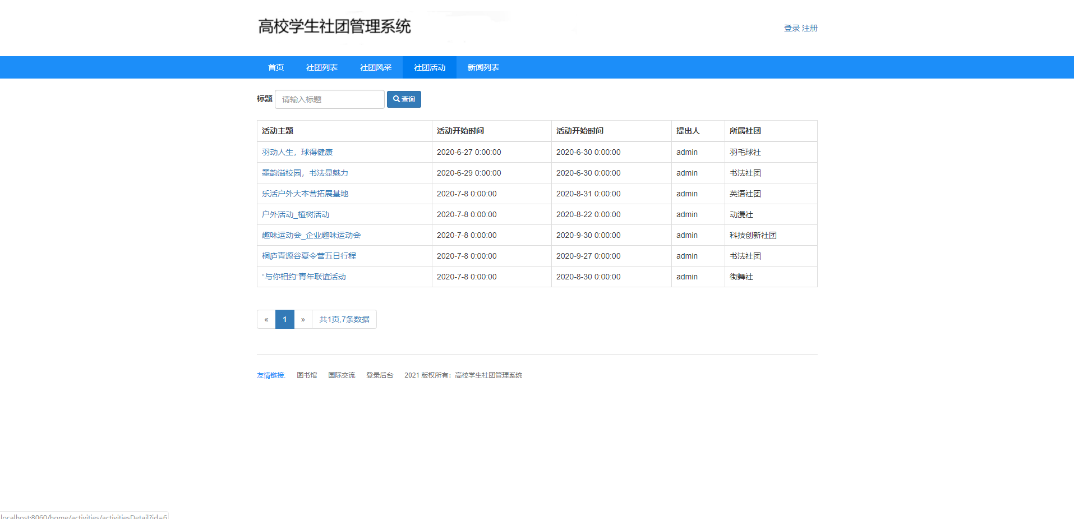The width and height of the screenshot is (1074, 519).
Task: Select page number 1 in pagination
Action: pos(284,319)
